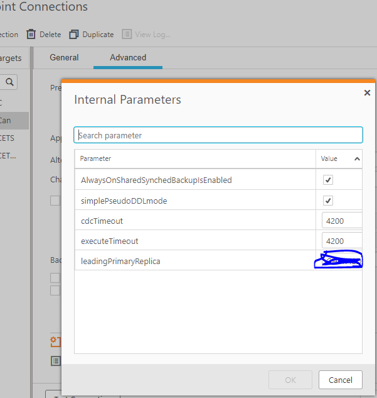Click the executeTimeout value field

coord(342,241)
